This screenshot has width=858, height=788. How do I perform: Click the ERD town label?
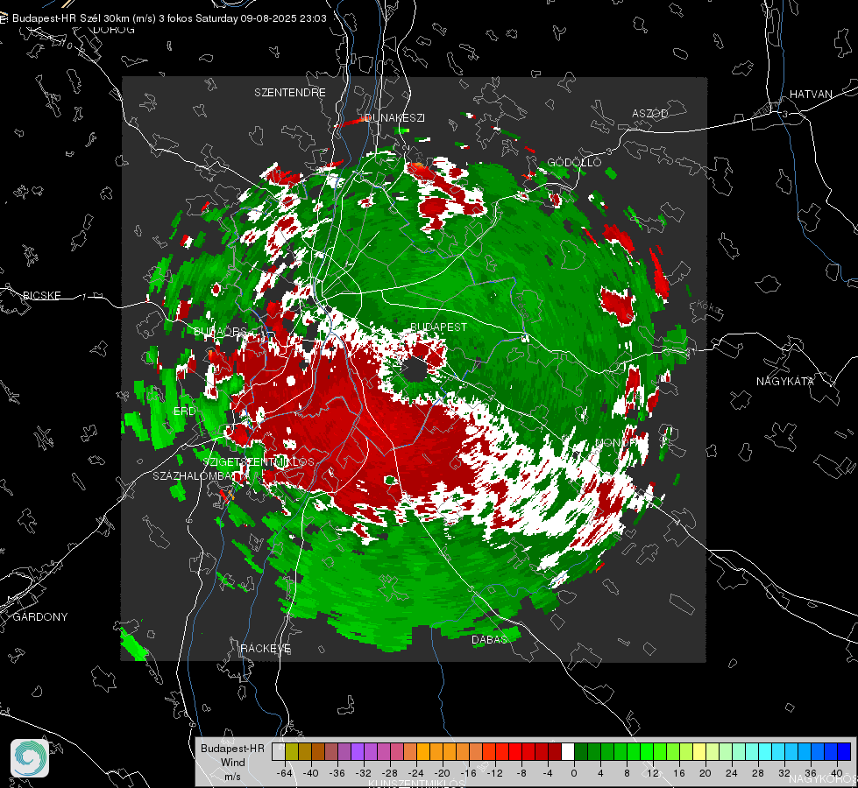184,411
